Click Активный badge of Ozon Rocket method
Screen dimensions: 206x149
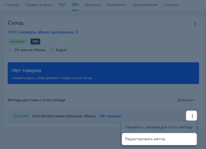click(21, 116)
